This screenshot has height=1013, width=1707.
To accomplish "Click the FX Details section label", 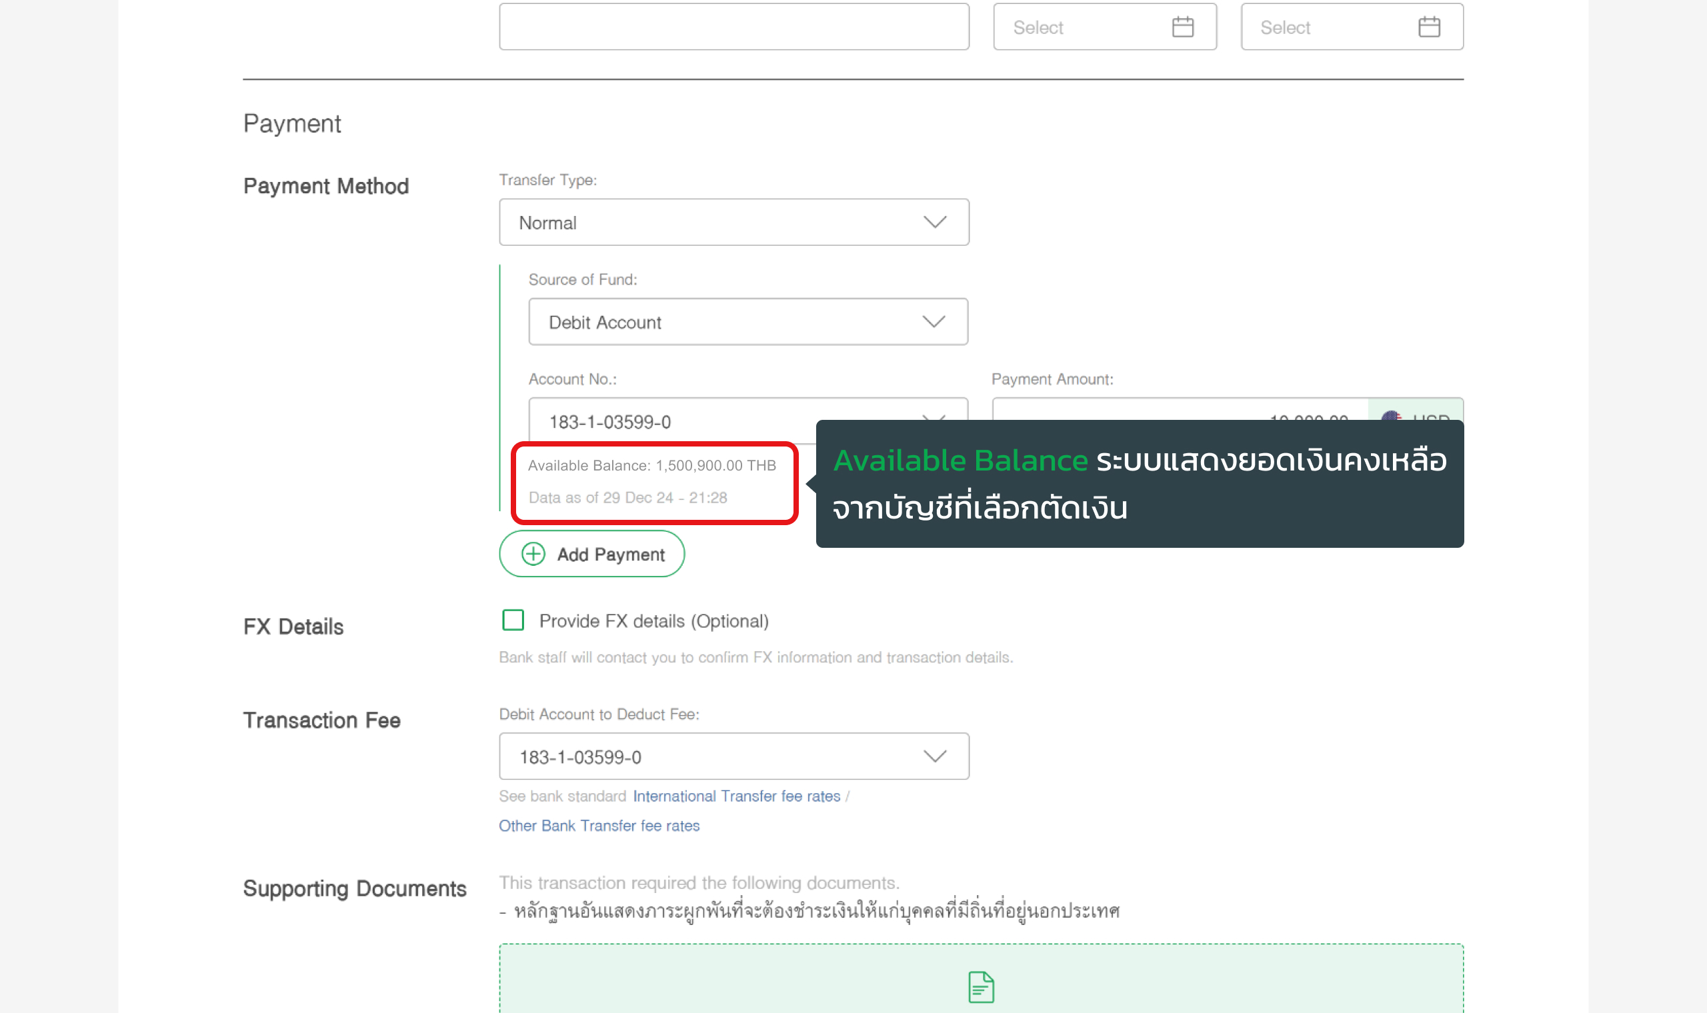I will (x=293, y=626).
